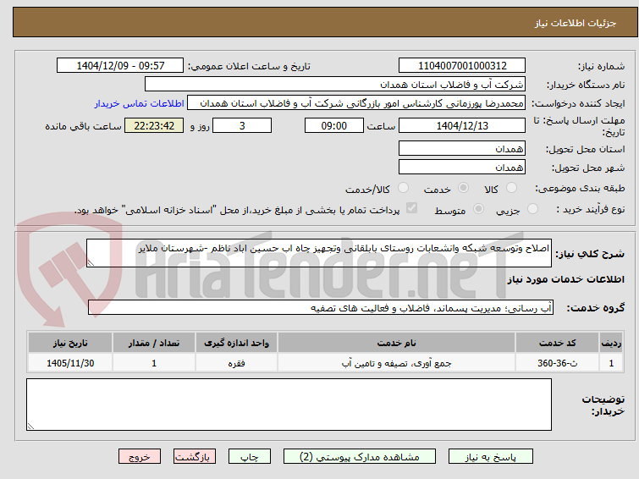Select the جزیی purchase type radio
The image size is (639, 479).
pos(532,209)
